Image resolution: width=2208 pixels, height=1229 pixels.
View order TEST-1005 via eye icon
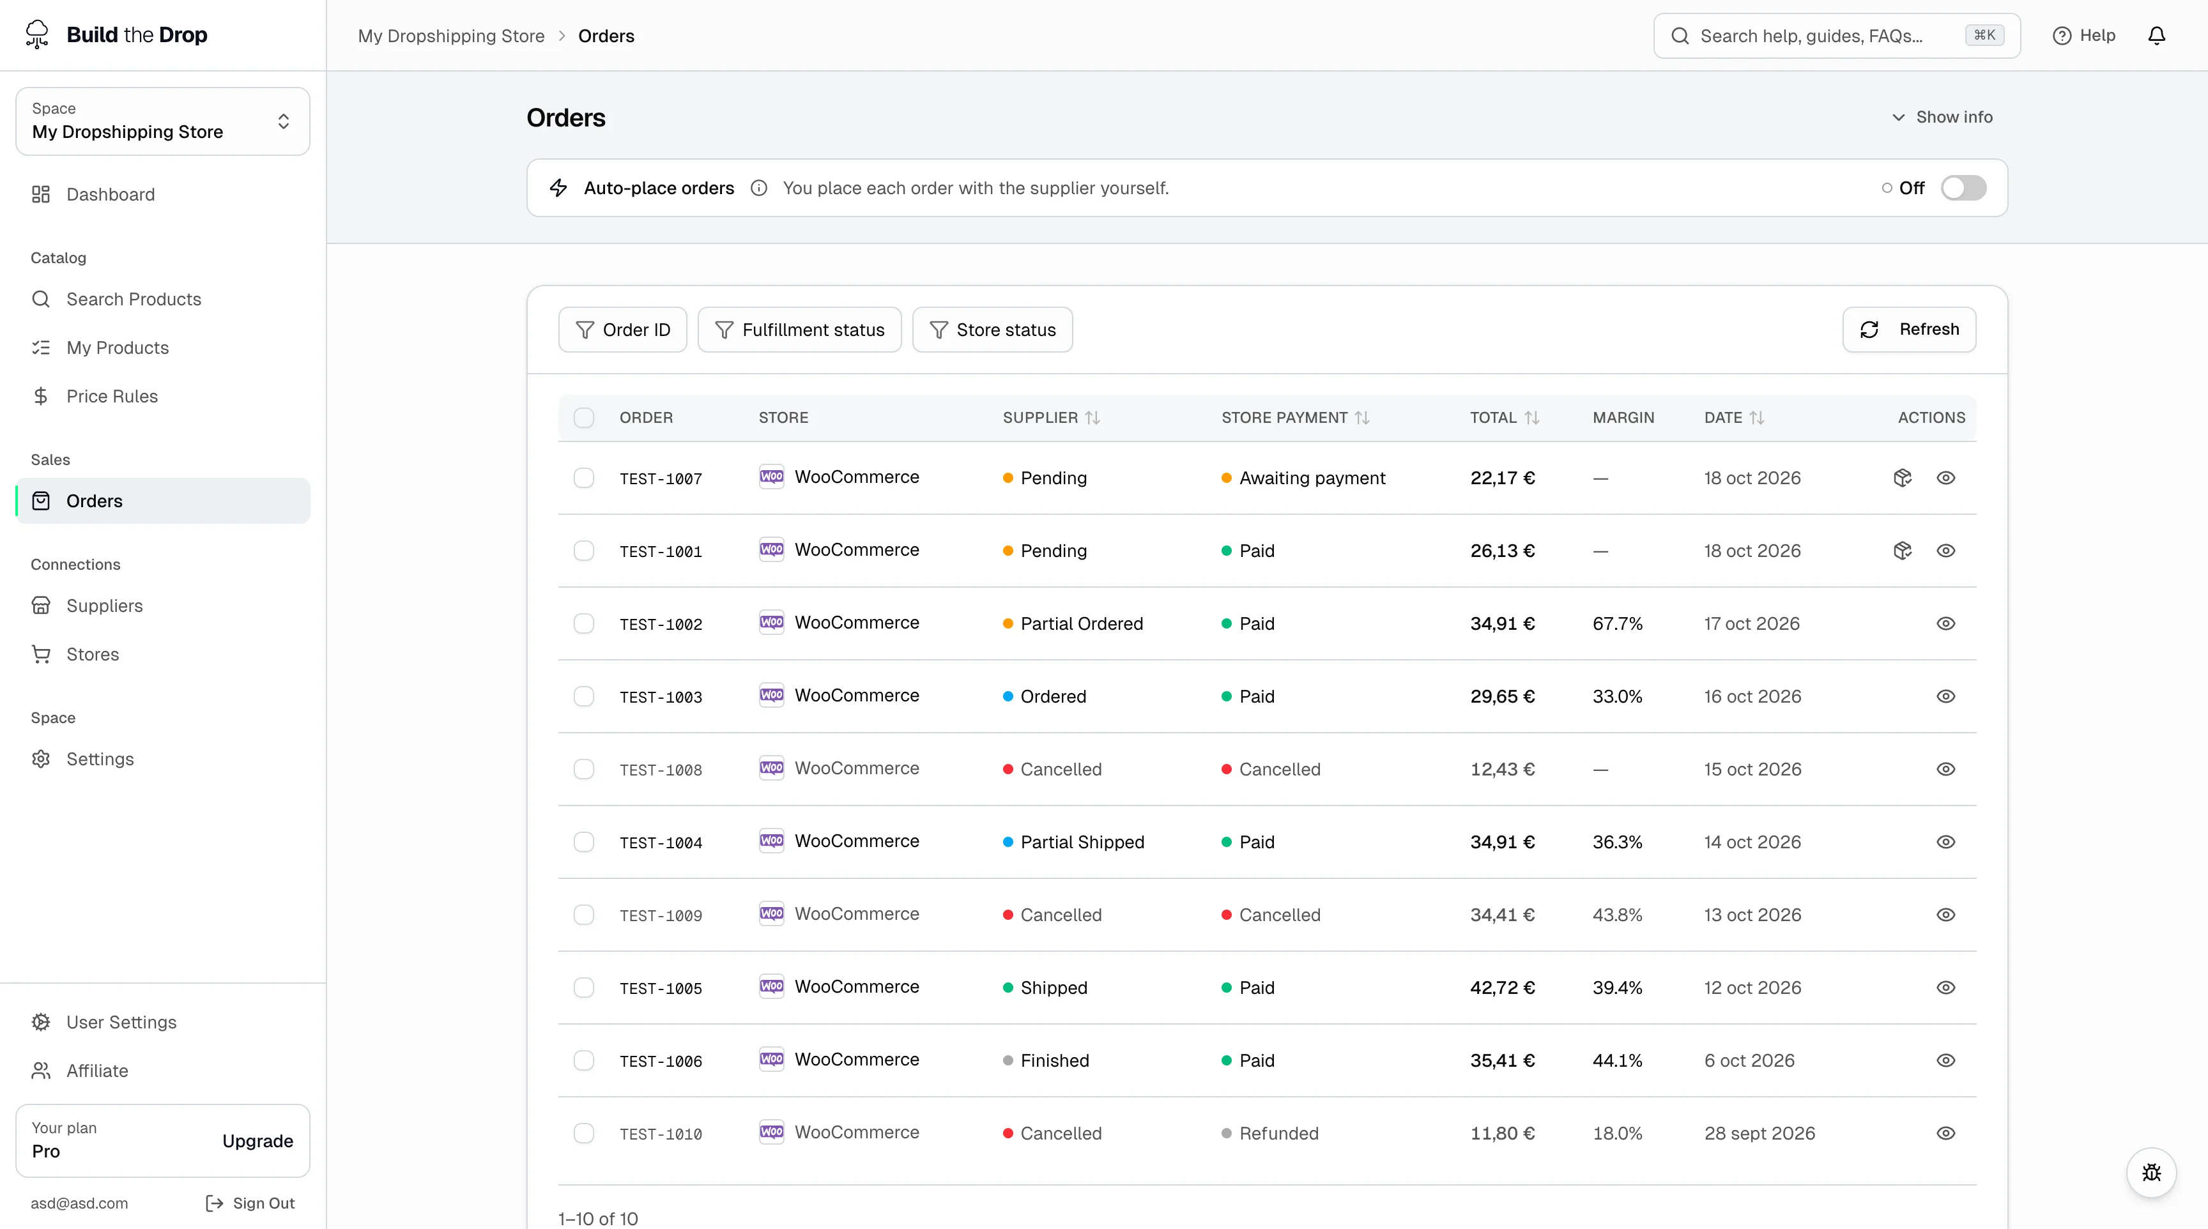point(1945,988)
